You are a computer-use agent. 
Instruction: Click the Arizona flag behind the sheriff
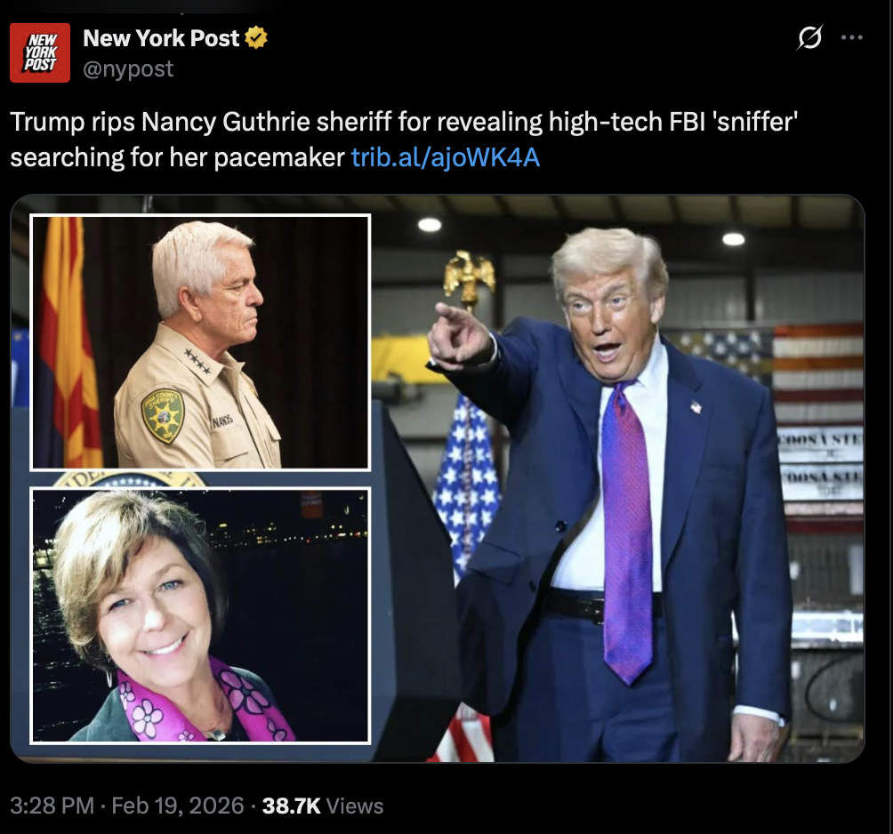pyautogui.click(x=68, y=342)
